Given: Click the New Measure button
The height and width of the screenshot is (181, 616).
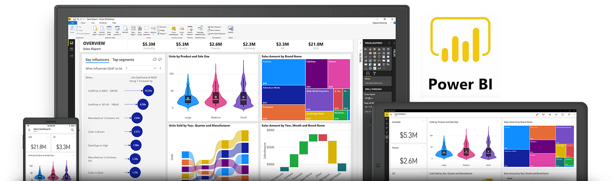Looking at the screenshot, I should click(214, 27).
